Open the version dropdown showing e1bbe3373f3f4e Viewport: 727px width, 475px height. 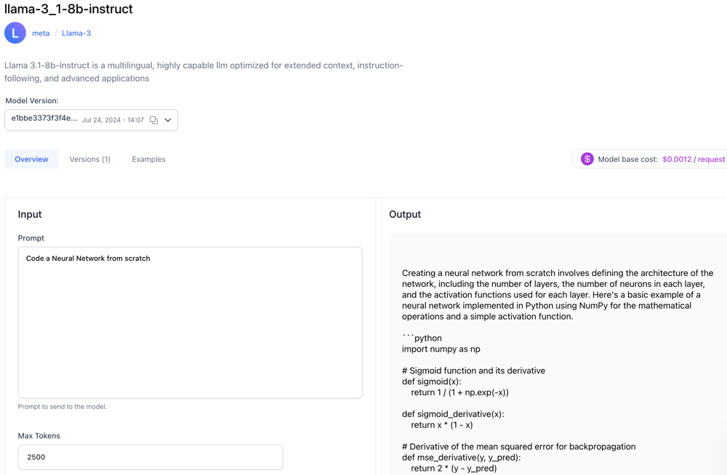point(44,119)
